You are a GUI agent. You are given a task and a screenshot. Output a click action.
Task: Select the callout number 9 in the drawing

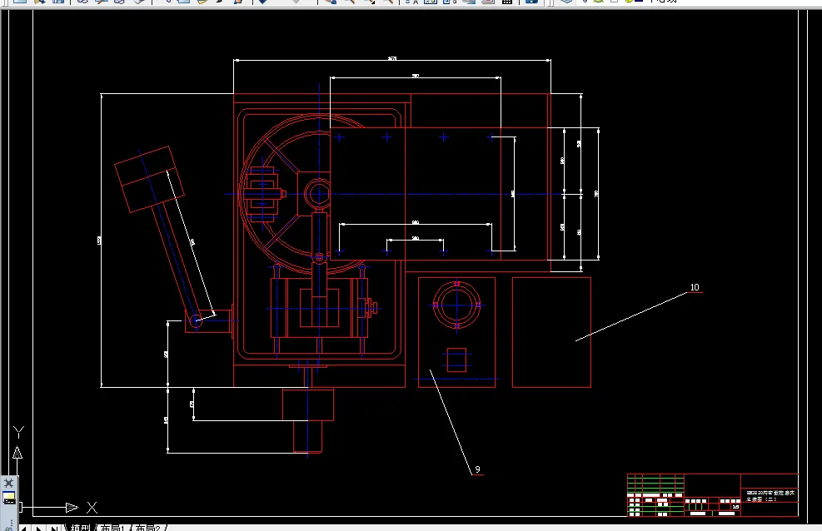477,469
